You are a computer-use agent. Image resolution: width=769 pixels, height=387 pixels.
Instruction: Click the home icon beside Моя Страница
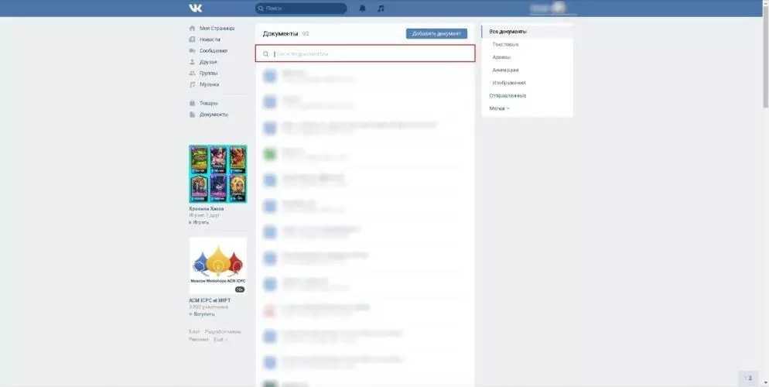[x=192, y=28]
